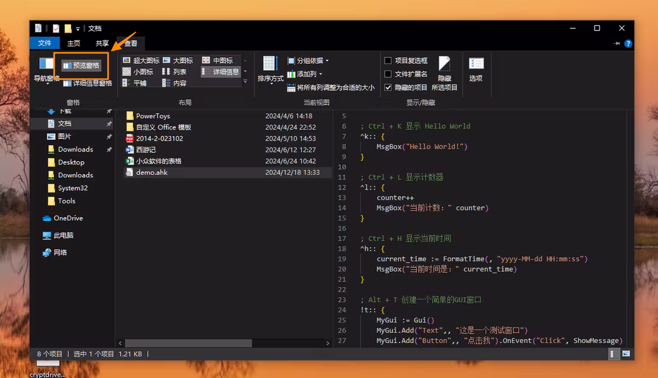Enable File name extensions (文件扩展名) checkbox
This screenshot has width=658, height=378.
click(388, 74)
